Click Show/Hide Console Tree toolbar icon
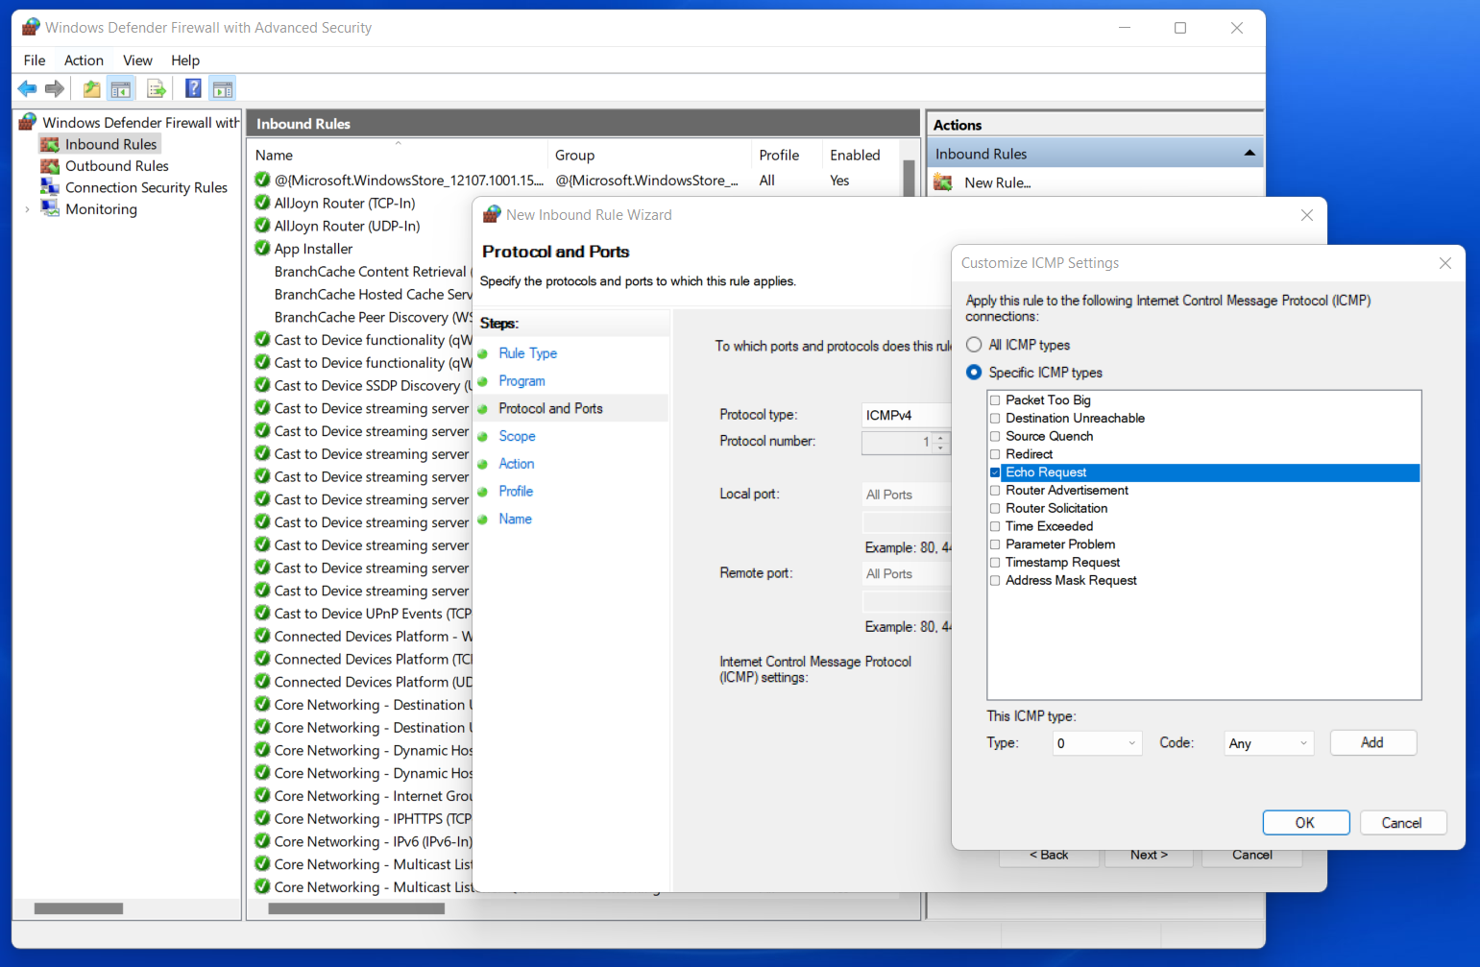The image size is (1480, 967). [121, 89]
